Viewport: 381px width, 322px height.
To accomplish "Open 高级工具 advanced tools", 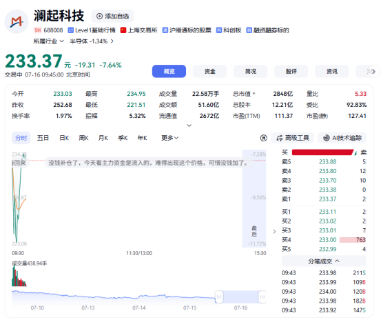I will [x=293, y=138].
